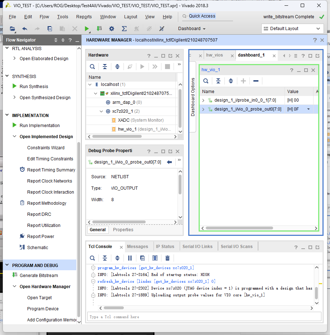Open the Default Layout combo box
This screenshot has height=335, width=330.
click(x=292, y=29)
